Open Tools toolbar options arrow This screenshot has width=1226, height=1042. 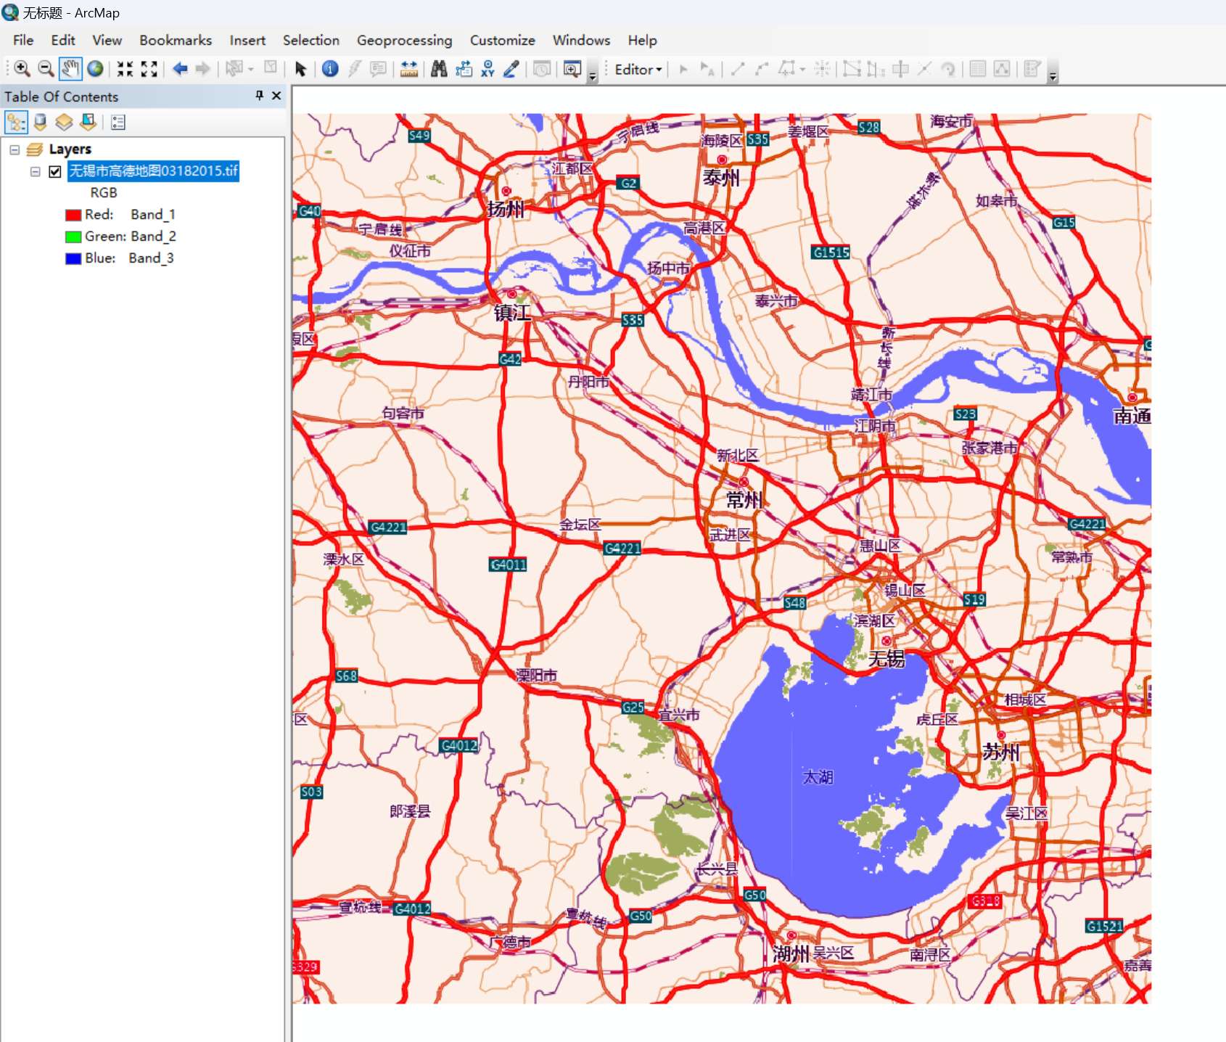point(593,75)
